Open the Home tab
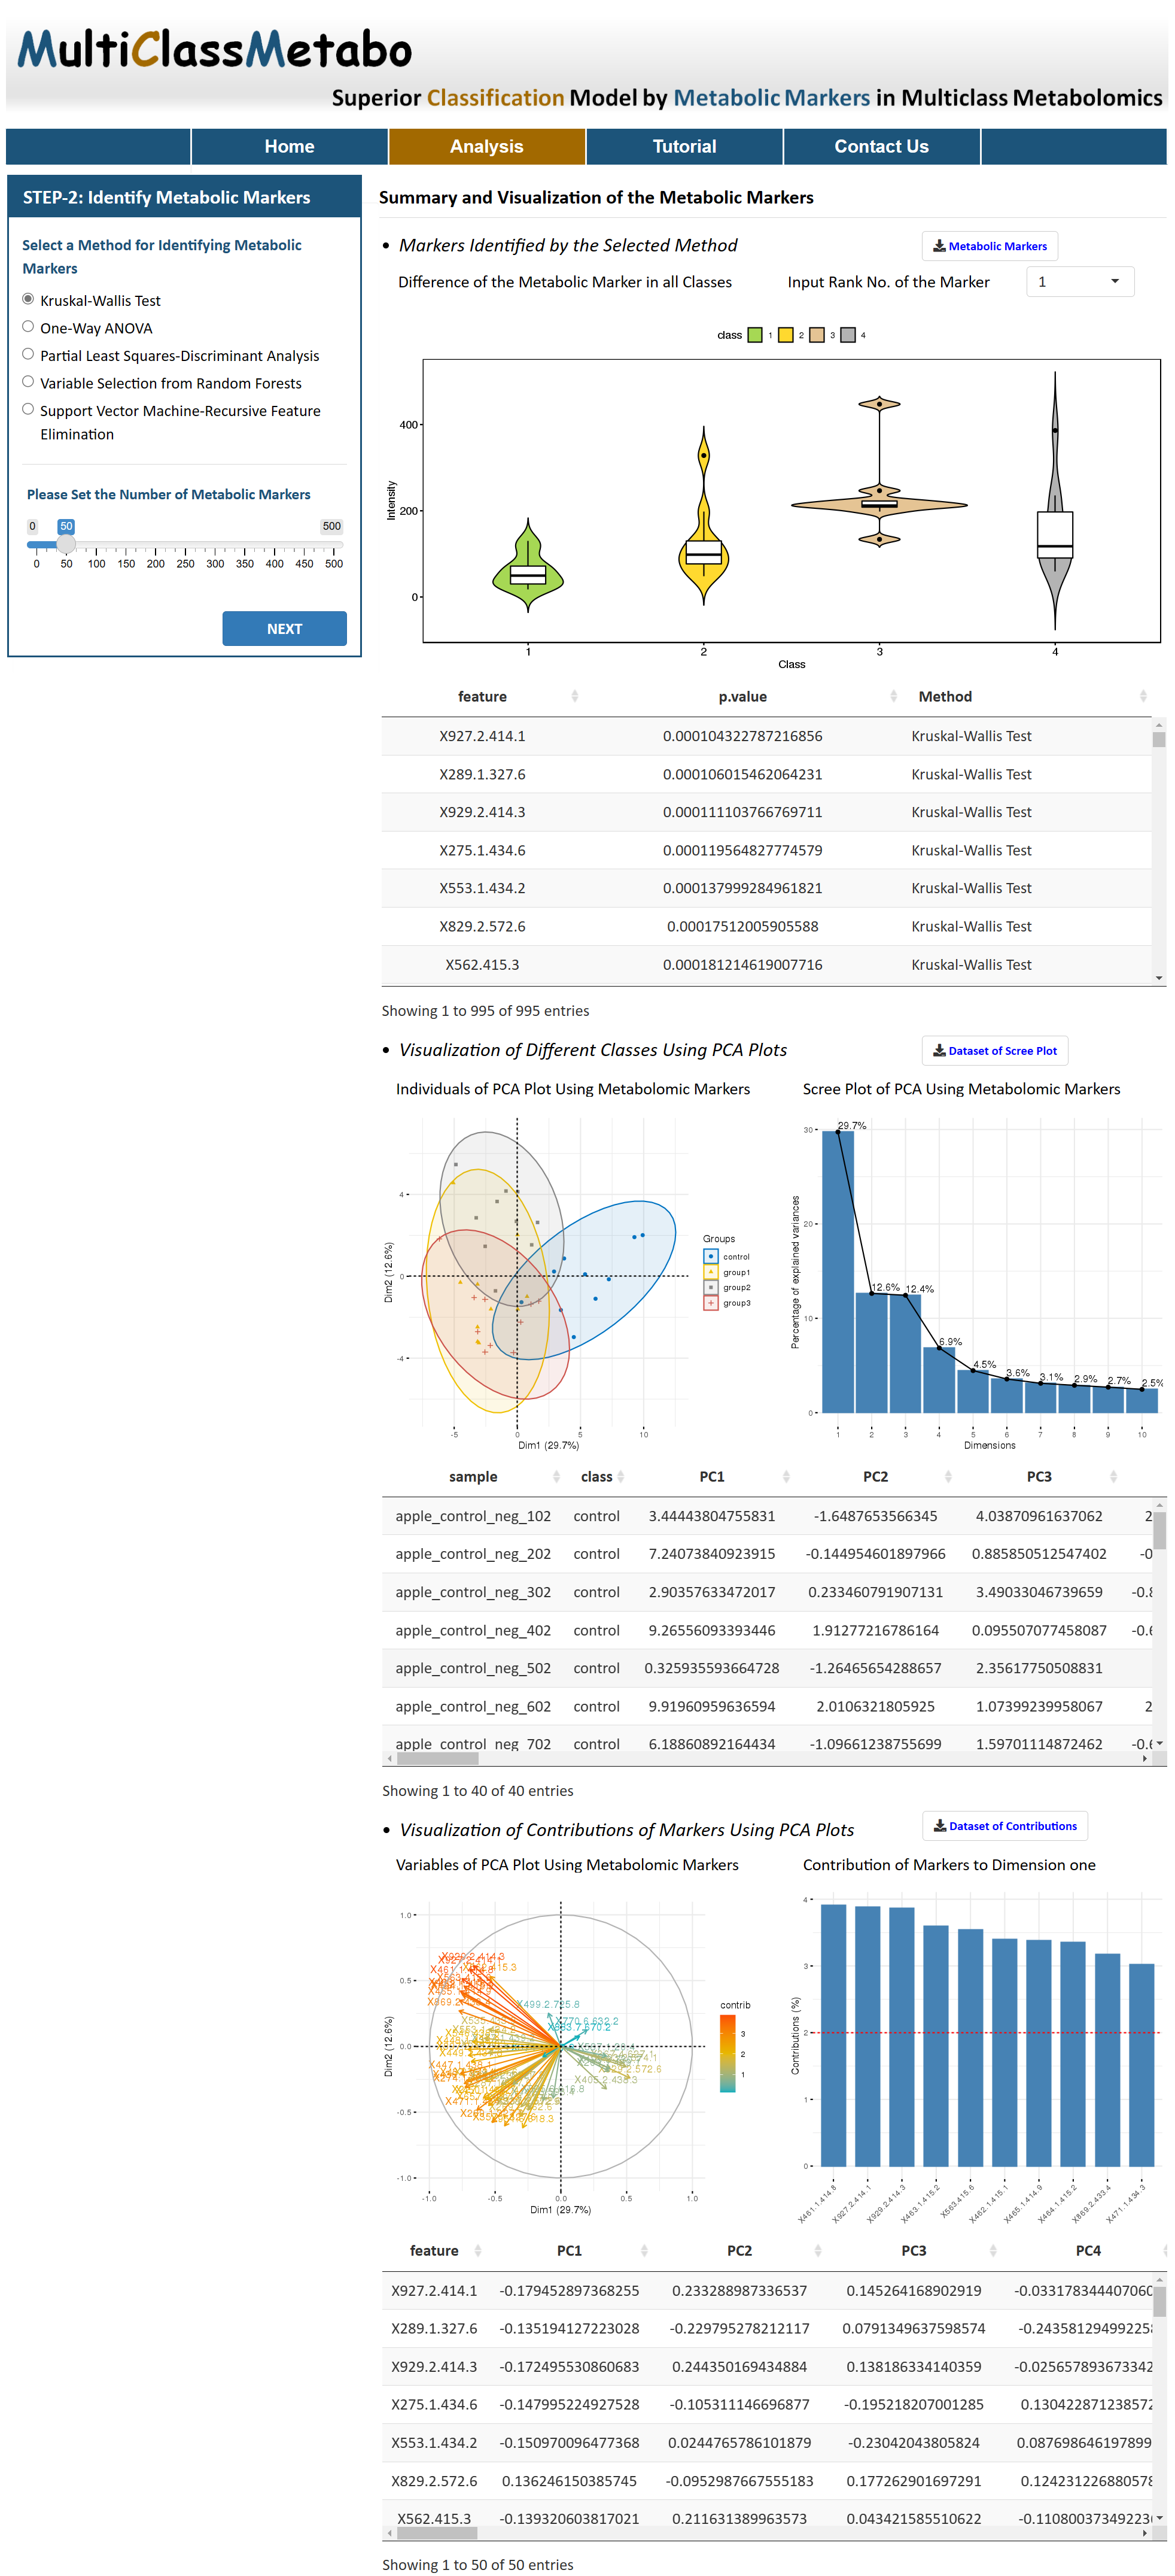Image resolution: width=1175 pixels, height=2576 pixels. pos(289,146)
